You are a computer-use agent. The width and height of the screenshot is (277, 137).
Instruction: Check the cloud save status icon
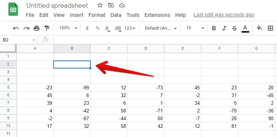tap(122, 5)
